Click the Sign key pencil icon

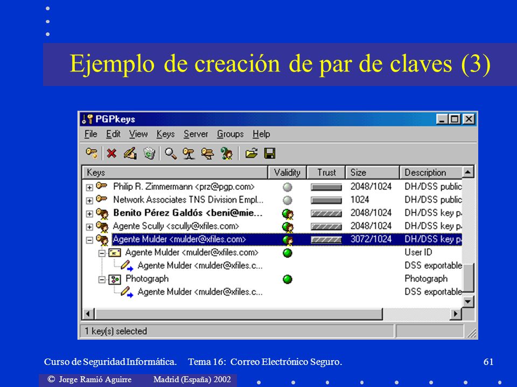[x=130, y=153]
